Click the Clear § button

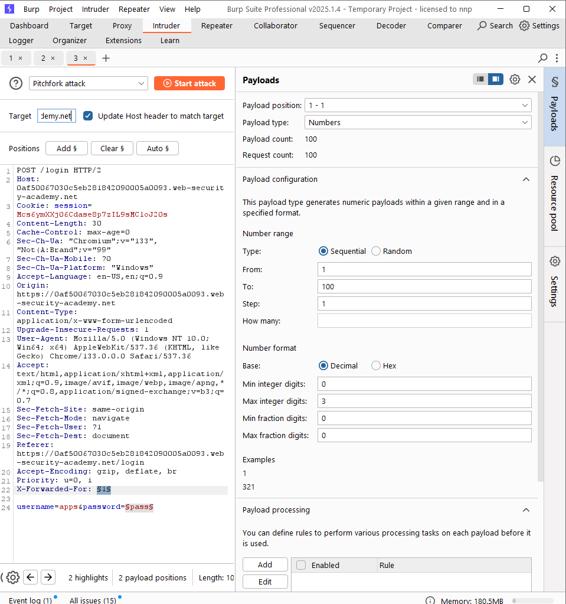(x=112, y=148)
